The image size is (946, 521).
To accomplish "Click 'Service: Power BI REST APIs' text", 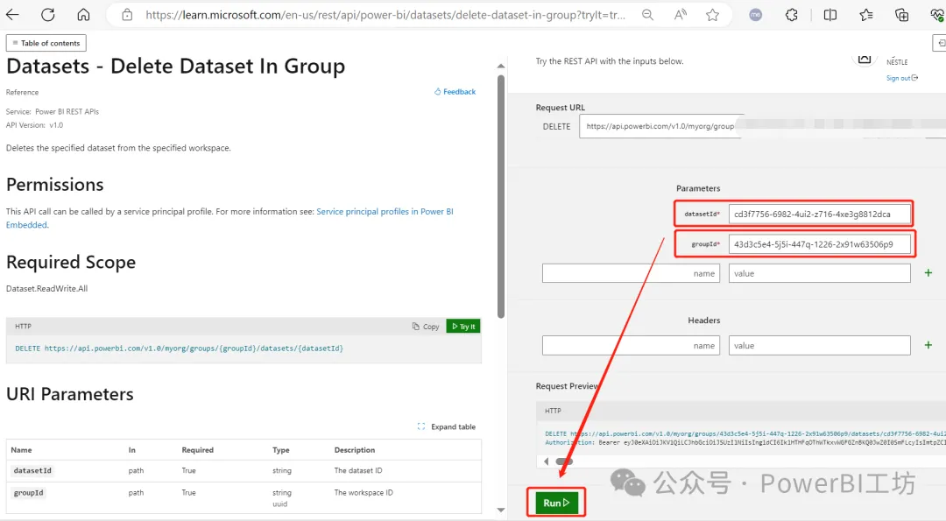I will tap(53, 111).
